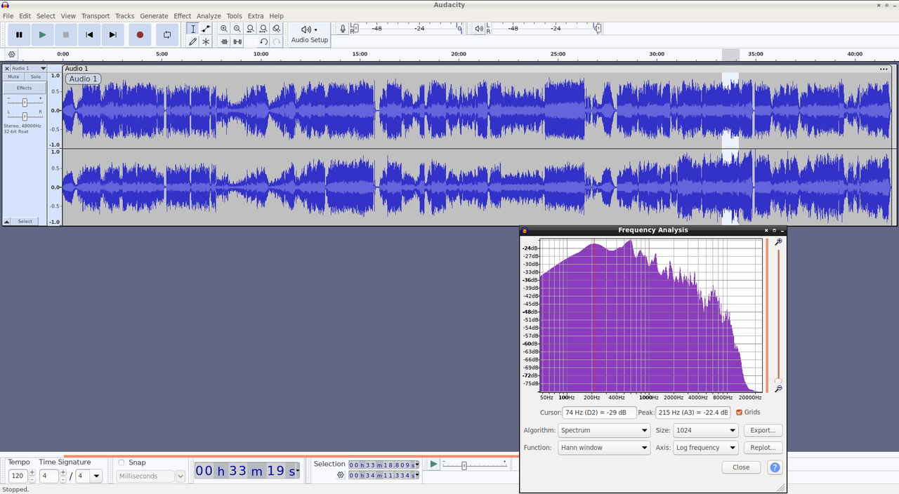Screen dimensions: 899x494
Task: Click the Redo arrow icon
Action: pos(277,41)
